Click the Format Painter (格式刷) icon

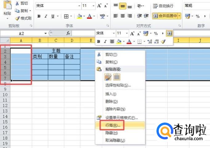pyautogui.click(x=17, y=18)
